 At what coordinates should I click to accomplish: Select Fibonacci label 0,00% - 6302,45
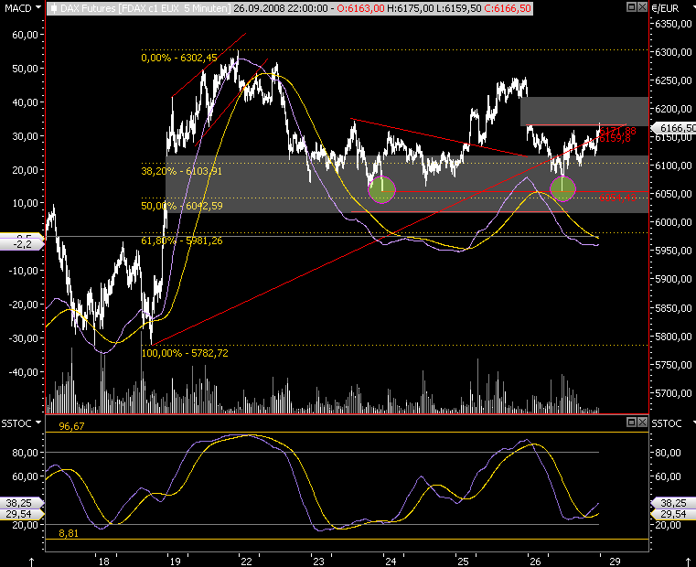(x=179, y=58)
